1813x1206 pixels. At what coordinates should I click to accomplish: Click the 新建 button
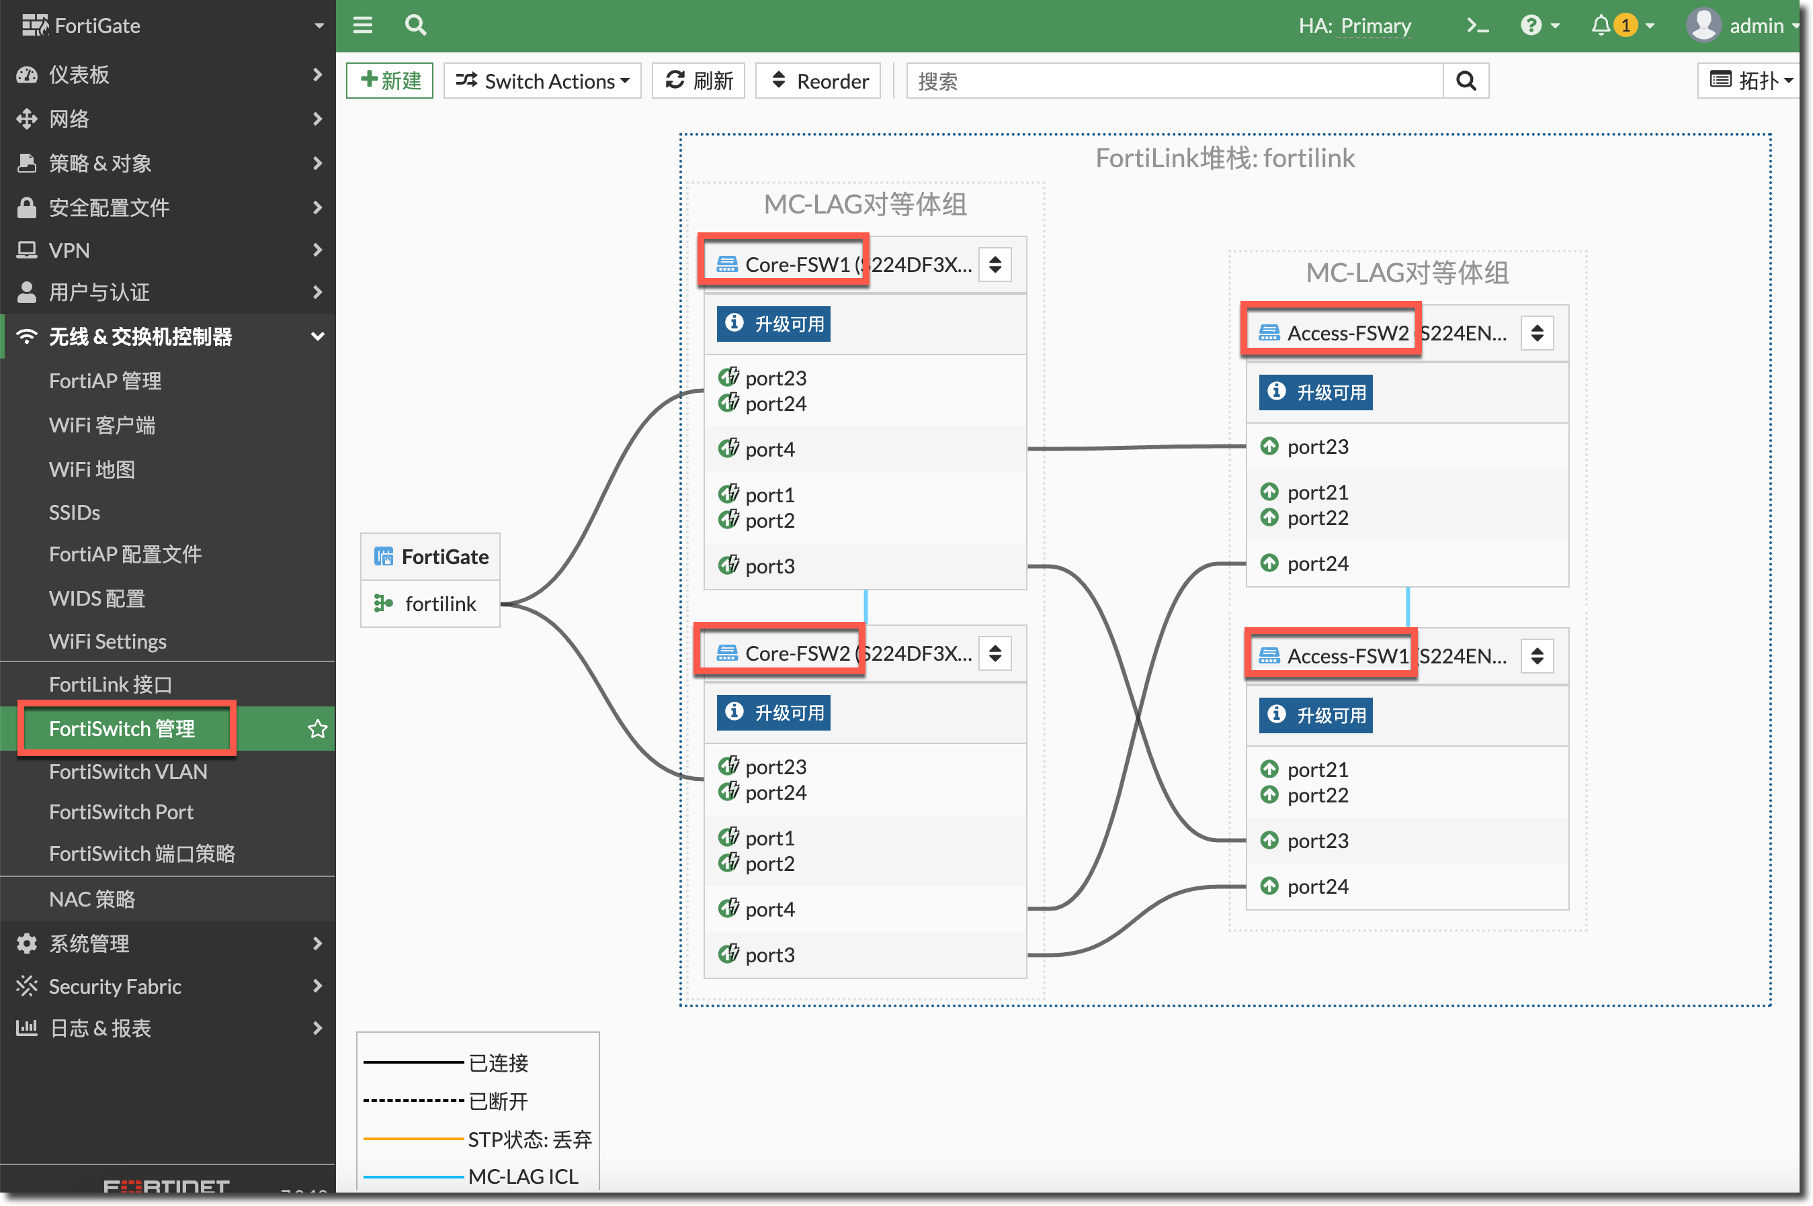(x=390, y=81)
